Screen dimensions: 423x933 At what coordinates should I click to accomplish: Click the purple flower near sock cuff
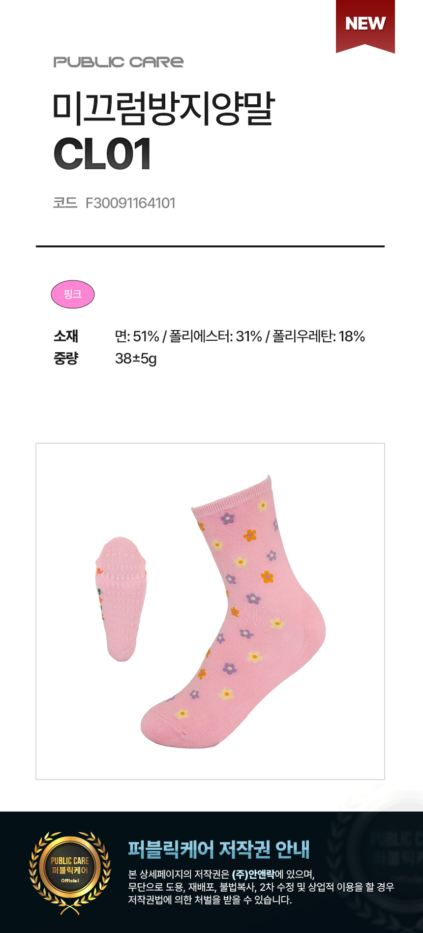(x=227, y=518)
